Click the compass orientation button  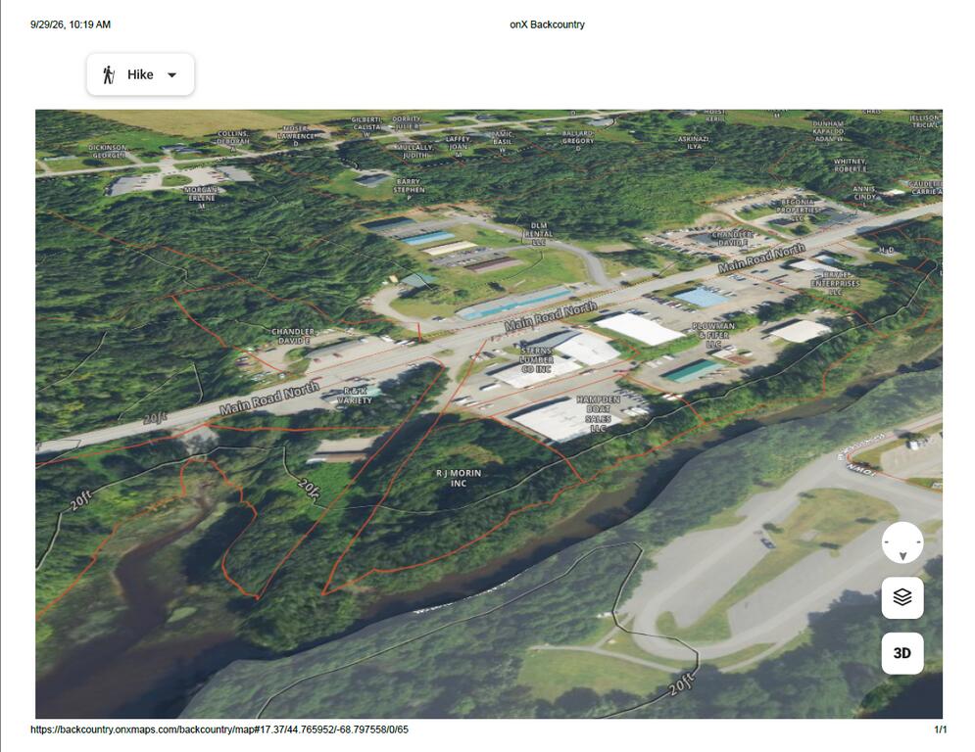tap(902, 542)
